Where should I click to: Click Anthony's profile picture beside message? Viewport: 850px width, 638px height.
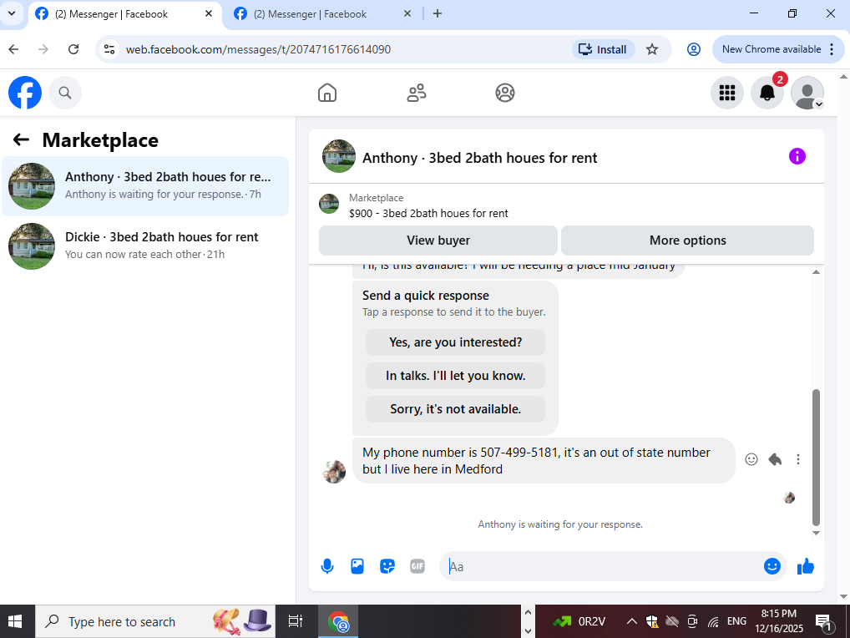(x=334, y=472)
